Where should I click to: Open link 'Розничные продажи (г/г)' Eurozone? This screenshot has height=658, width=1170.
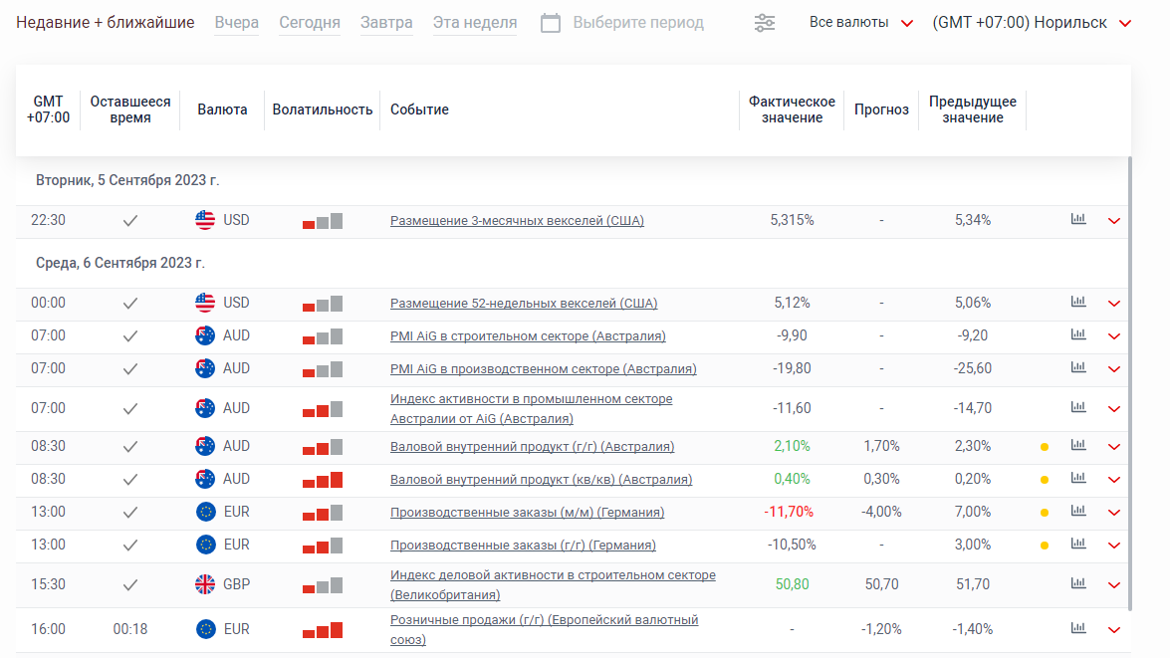pos(544,630)
